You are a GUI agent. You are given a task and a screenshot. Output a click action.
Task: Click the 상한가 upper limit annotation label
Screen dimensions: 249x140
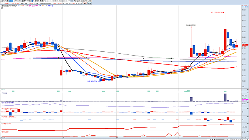[x=191, y=25]
